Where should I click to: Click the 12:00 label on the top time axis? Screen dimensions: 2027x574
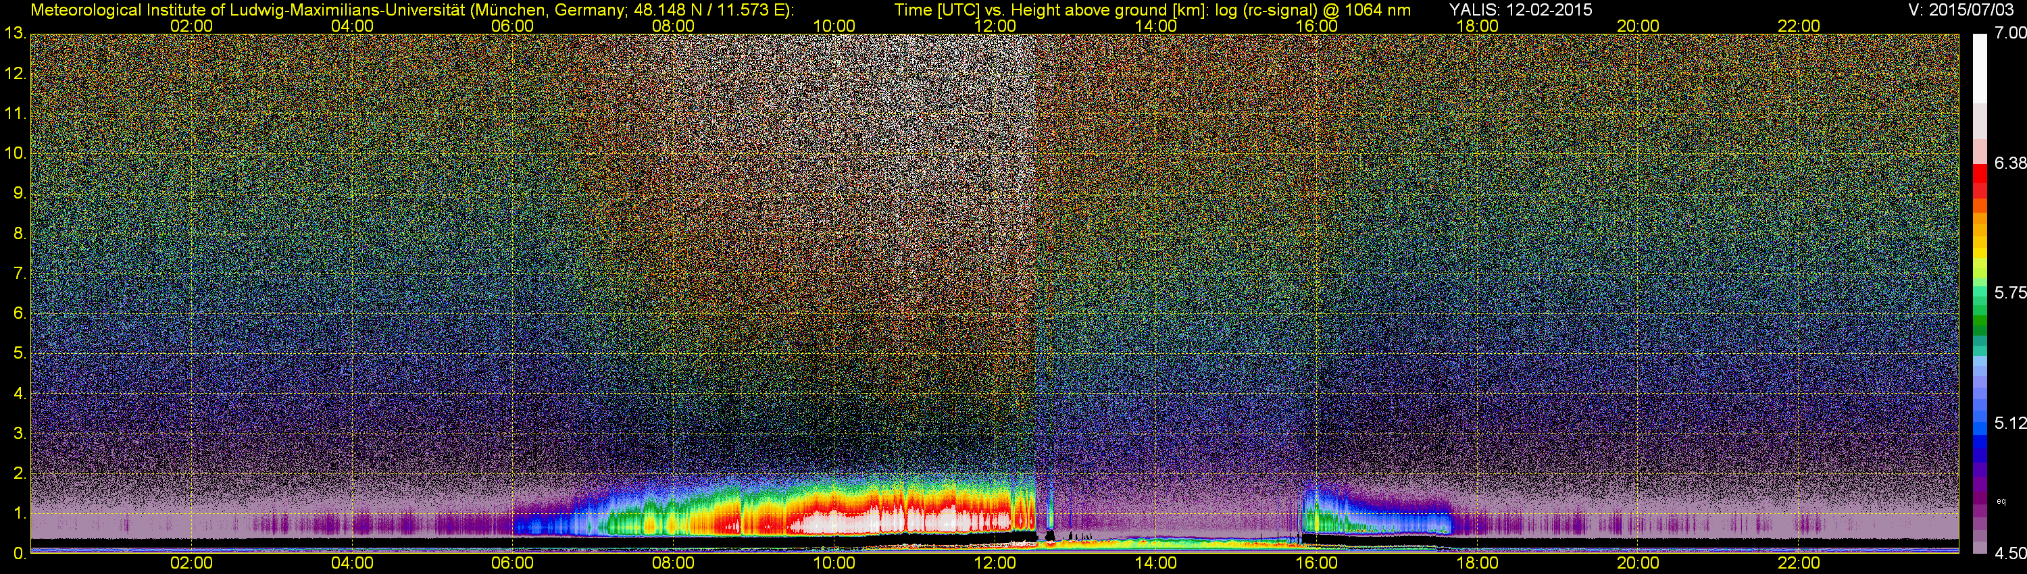(995, 26)
